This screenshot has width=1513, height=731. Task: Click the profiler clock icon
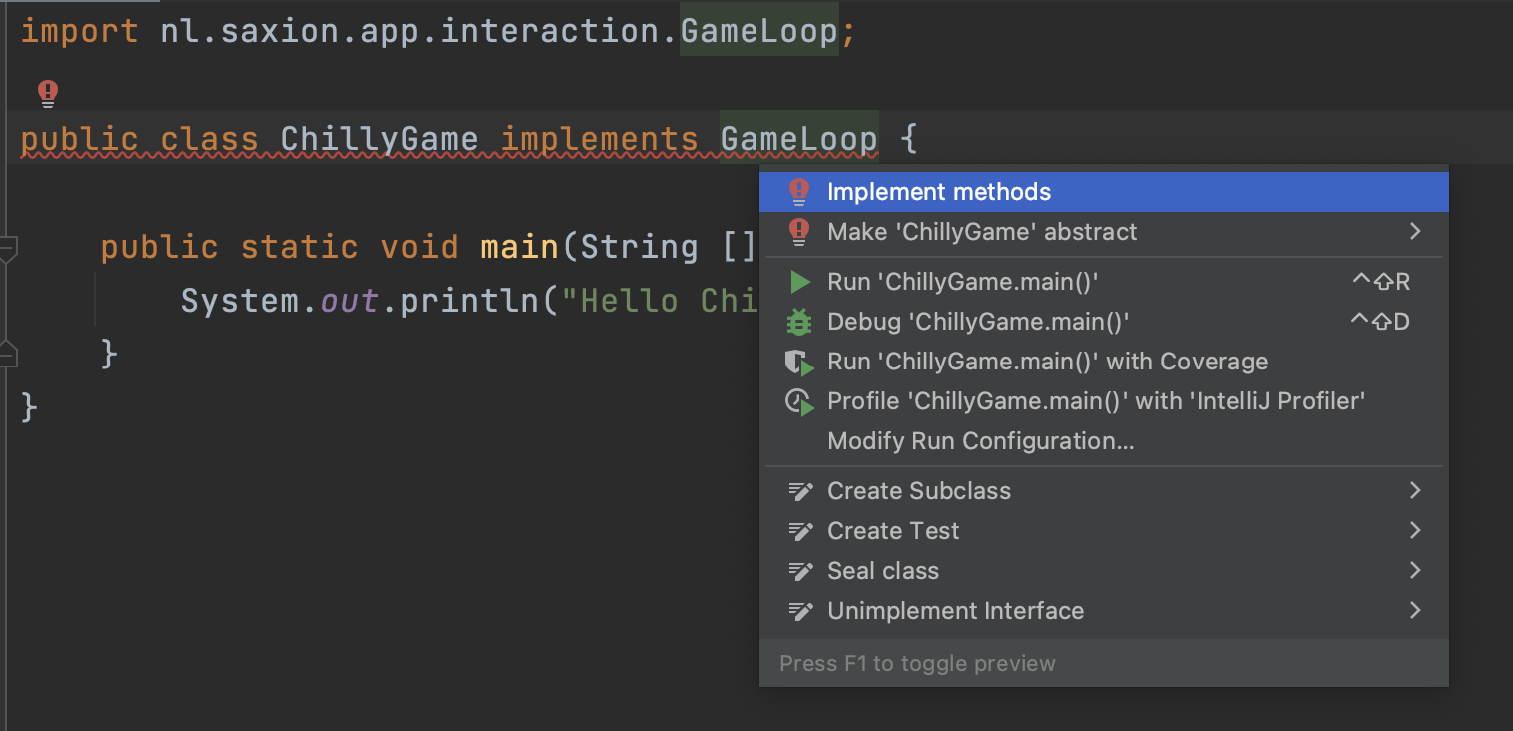click(800, 402)
